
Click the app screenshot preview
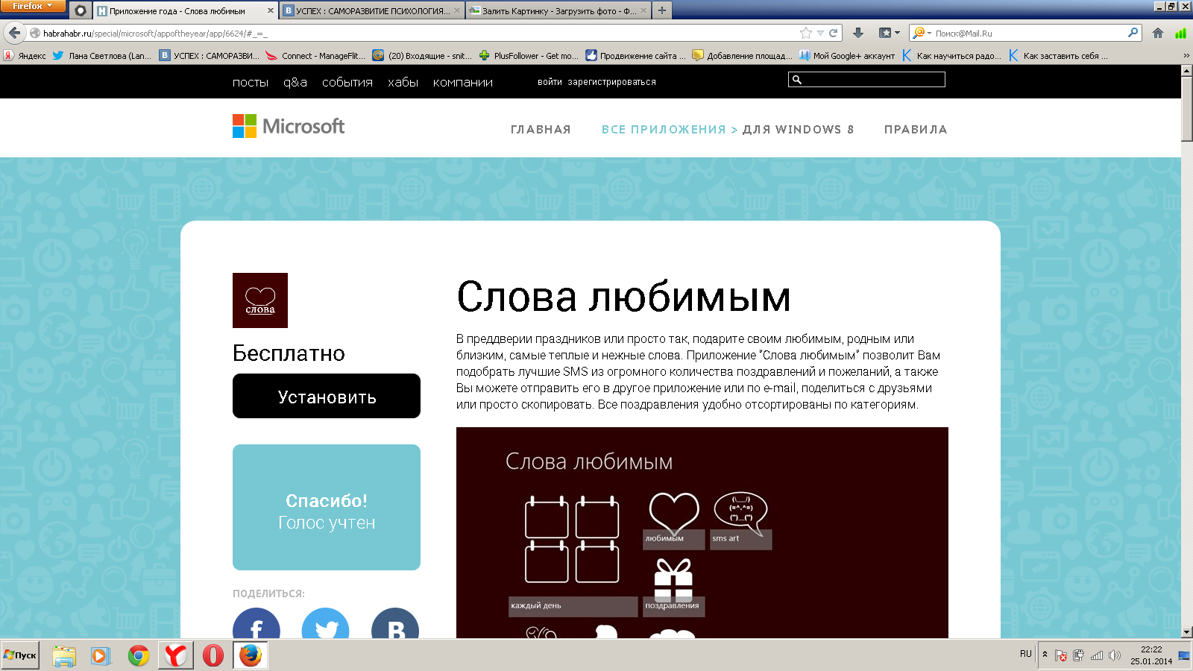pos(702,532)
